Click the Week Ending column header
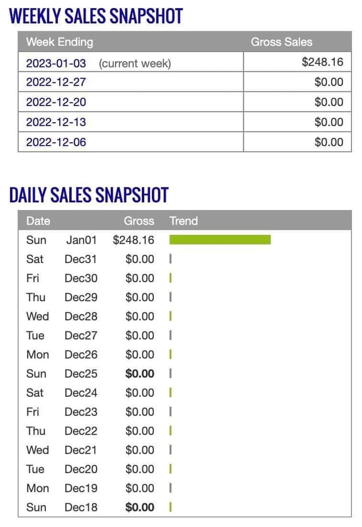Image resolution: width=362 pixels, height=527 pixels. pos(59,42)
